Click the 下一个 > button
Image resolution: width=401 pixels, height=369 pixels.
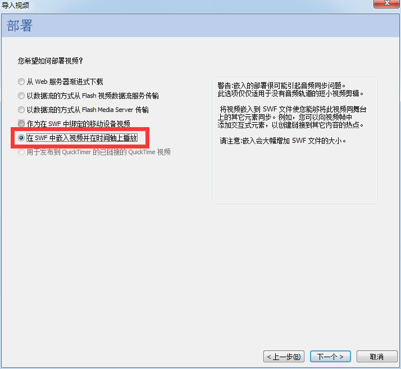[x=330, y=357]
